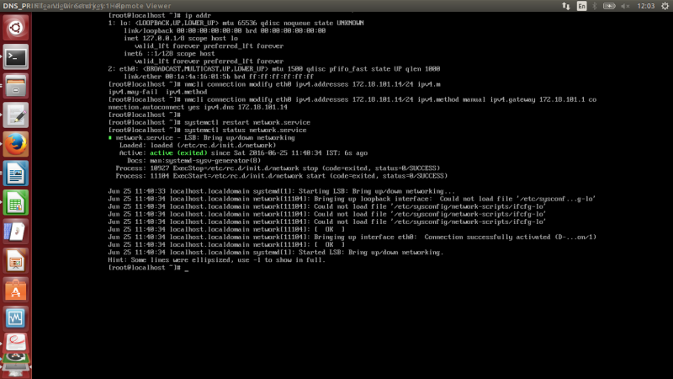Click 'ExecStart=/etc/rc.d/init.d/network start' process line

tap(282, 176)
